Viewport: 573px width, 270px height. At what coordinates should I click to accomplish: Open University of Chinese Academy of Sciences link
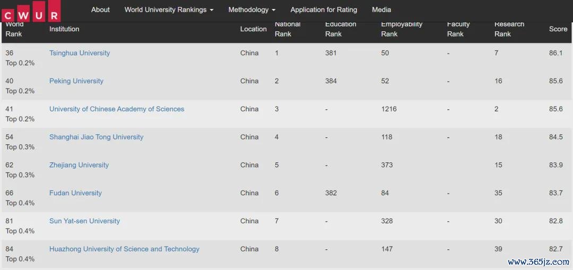click(117, 109)
